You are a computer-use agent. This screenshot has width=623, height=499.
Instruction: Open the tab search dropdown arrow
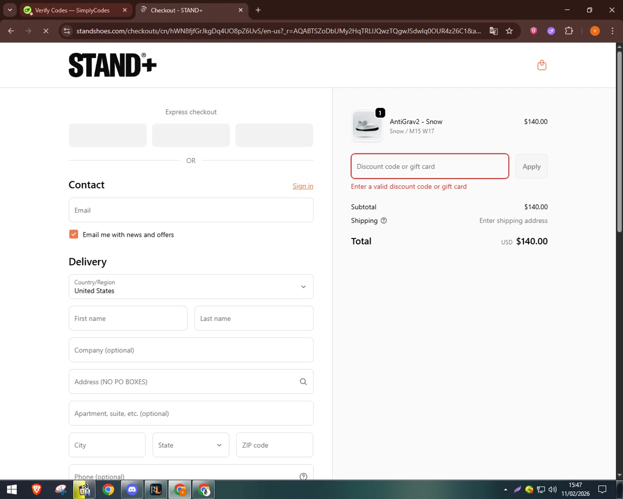10,10
